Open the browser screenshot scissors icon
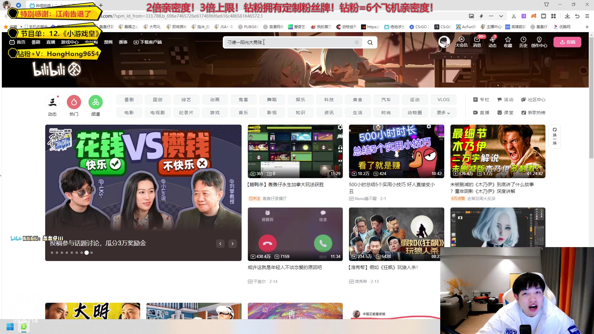The image size is (594, 334). coord(514,16)
